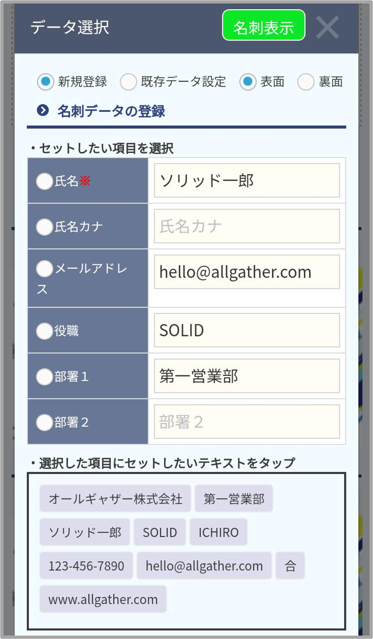Focus the empty 氏名カナ input field

[247, 226]
